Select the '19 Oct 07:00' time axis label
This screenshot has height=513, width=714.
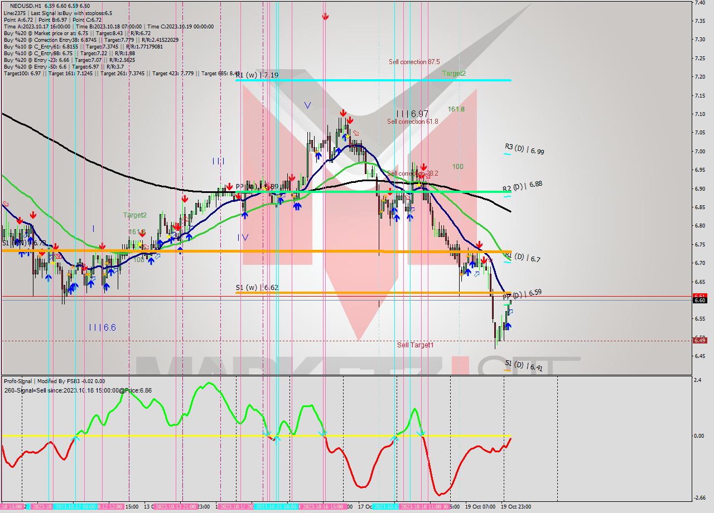(x=480, y=507)
